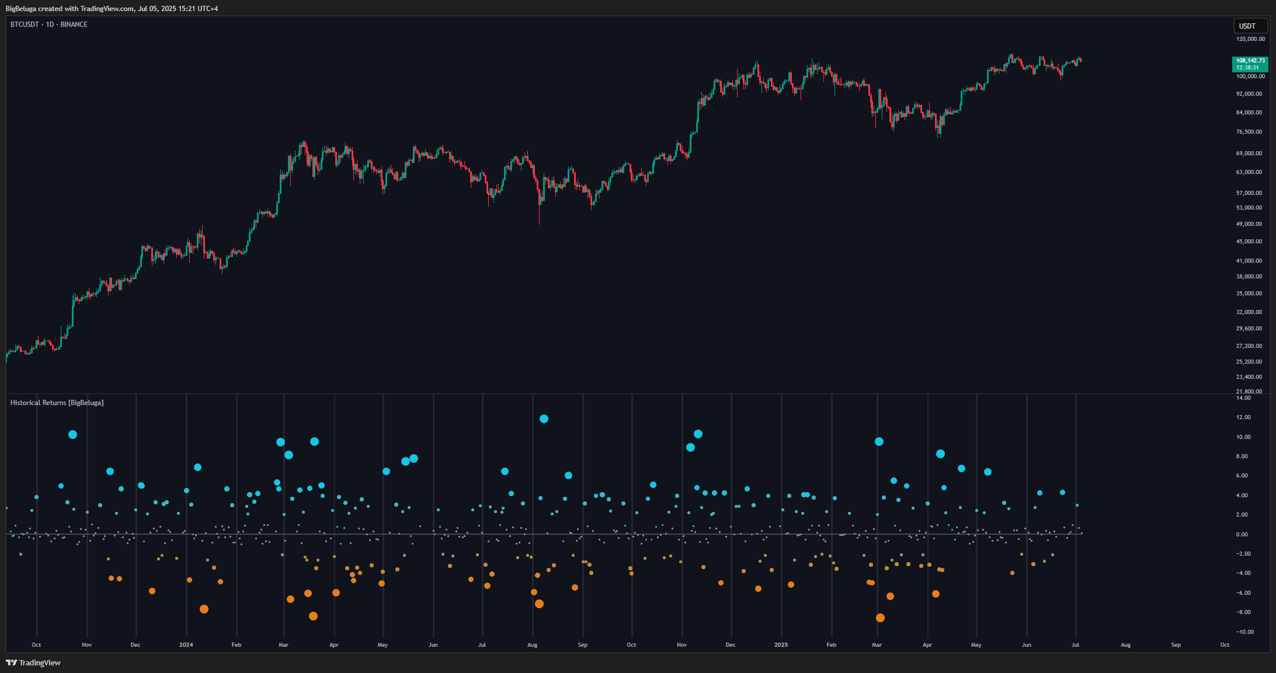Click the 0.00 value on the returns scale
Viewport: 1276px width, 673px height.
tap(1242, 535)
